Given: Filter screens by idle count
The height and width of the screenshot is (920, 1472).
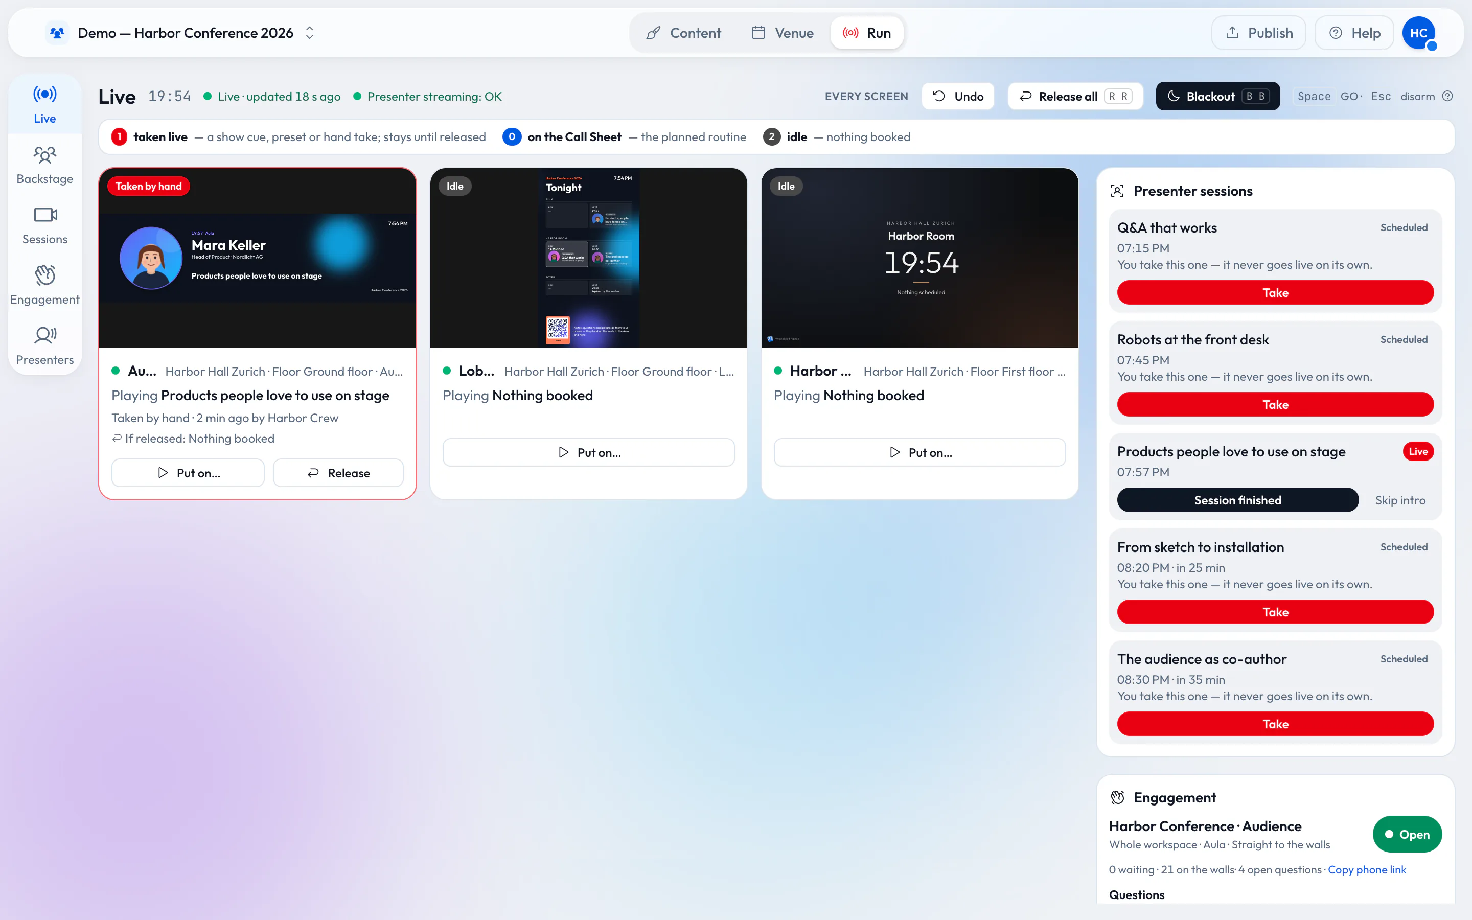Looking at the screenshot, I should pos(836,137).
